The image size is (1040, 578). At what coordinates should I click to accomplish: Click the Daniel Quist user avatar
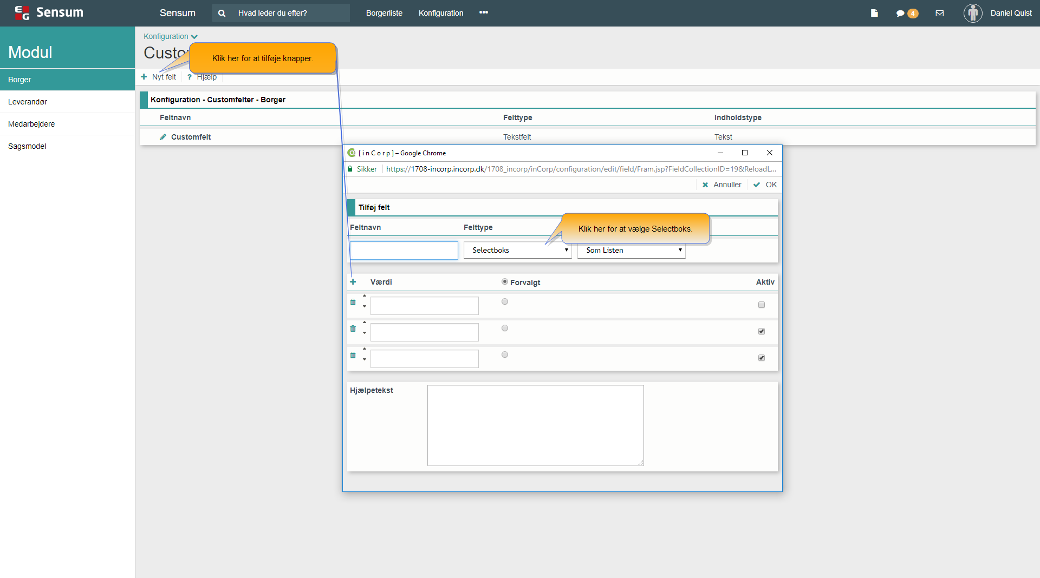tap(973, 13)
